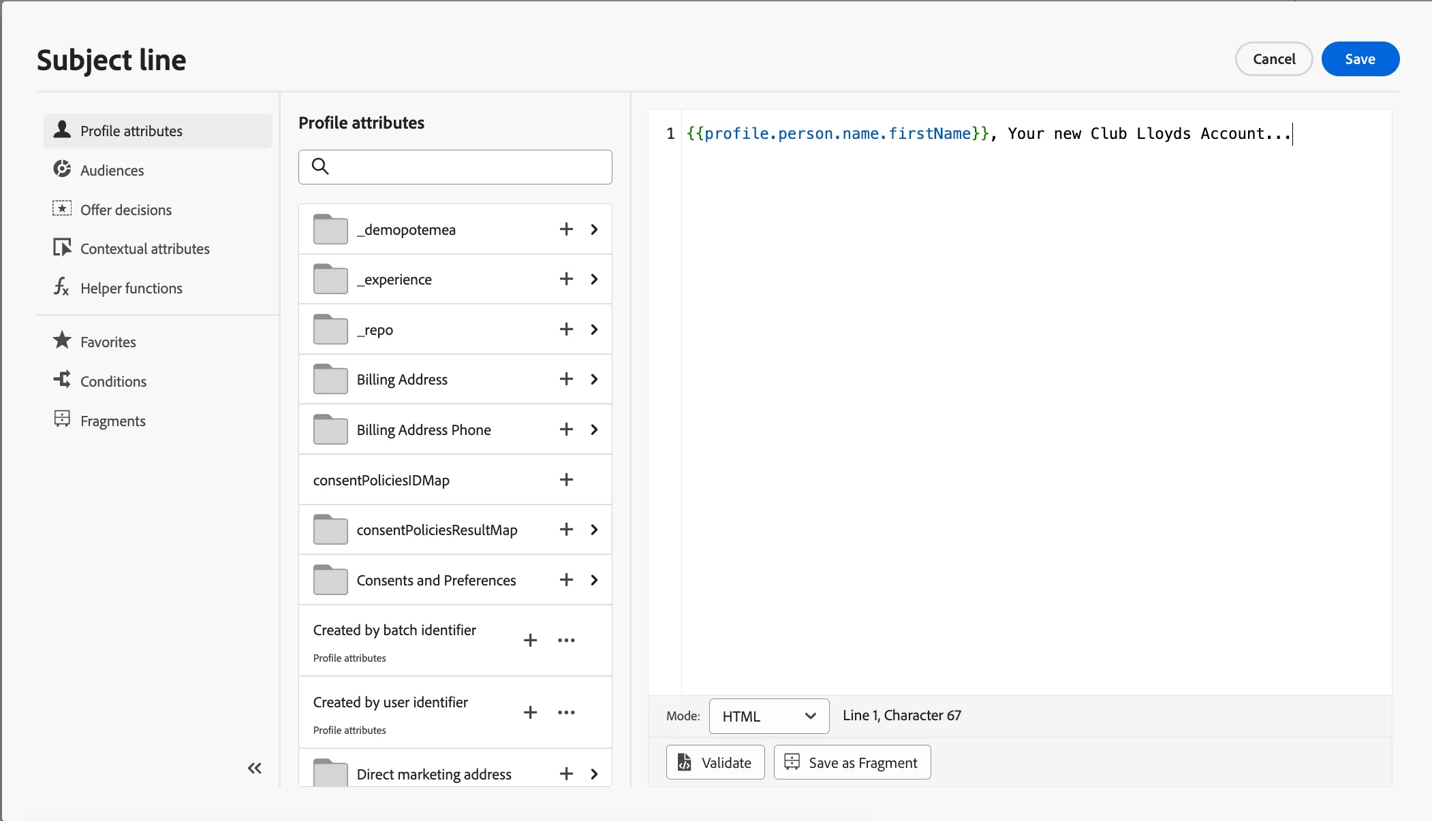Add Consents and Preferences via plus icon
1432x821 pixels.
[566, 580]
